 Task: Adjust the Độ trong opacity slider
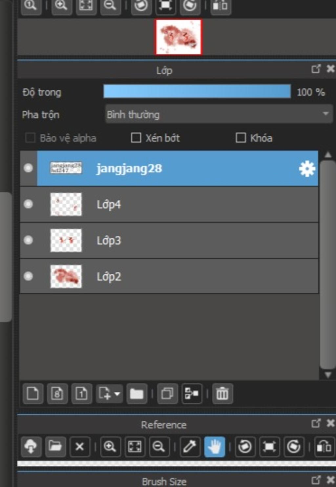[197, 91]
